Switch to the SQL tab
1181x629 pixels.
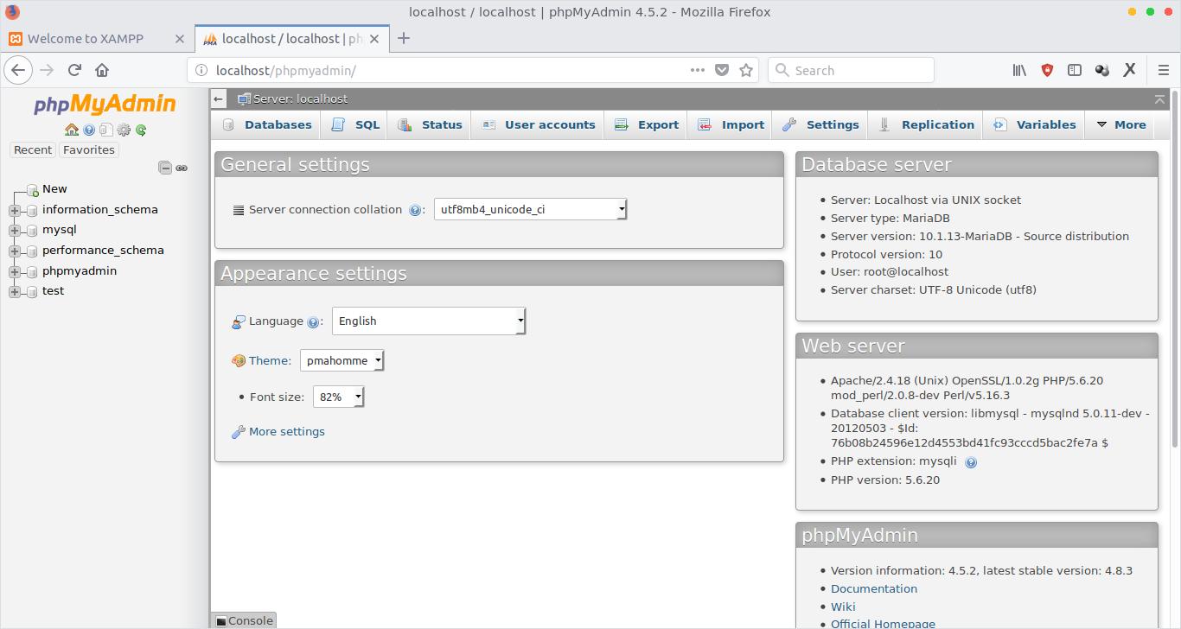(x=354, y=124)
